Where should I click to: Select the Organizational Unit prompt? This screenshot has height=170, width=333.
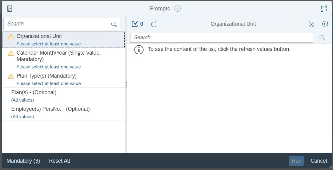63,40
